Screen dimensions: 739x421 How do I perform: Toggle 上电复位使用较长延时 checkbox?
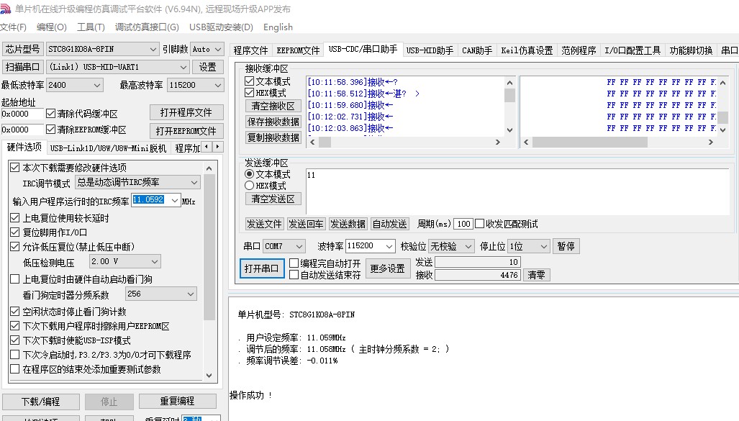[x=14, y=218]
